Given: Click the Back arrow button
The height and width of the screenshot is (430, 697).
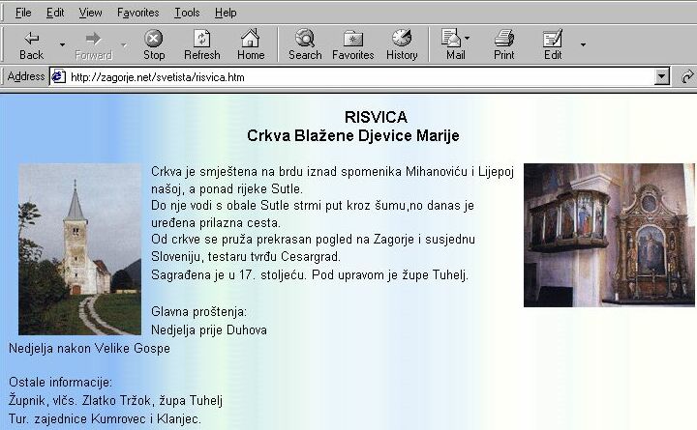Looking at the screenshot, I should (x=31, y=44).
